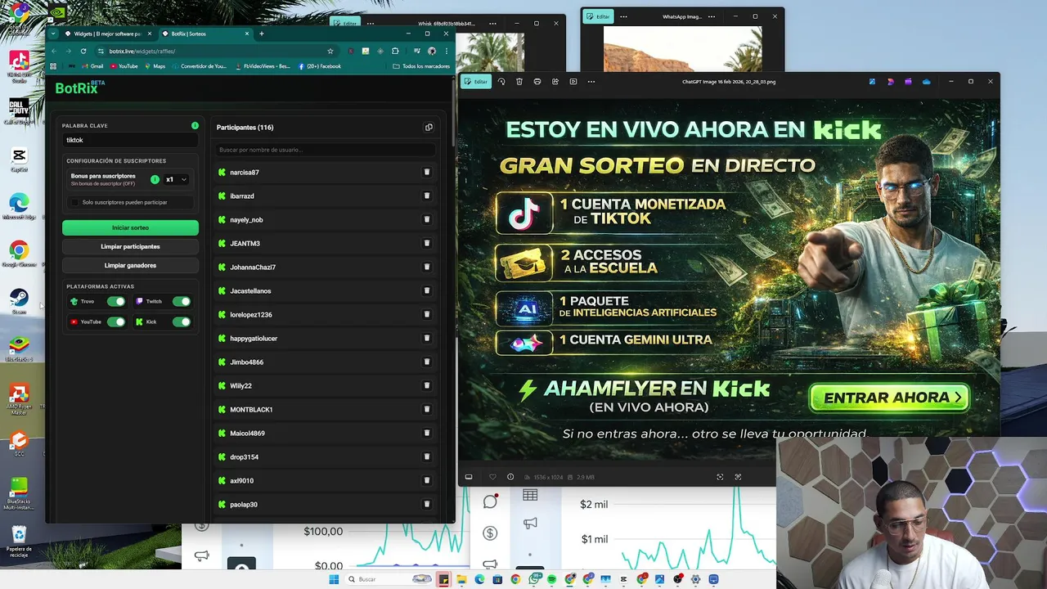Viewport: 1047px width, 589px height.
Task: Share the image from Photos toolbar
Action: (555, 82)
